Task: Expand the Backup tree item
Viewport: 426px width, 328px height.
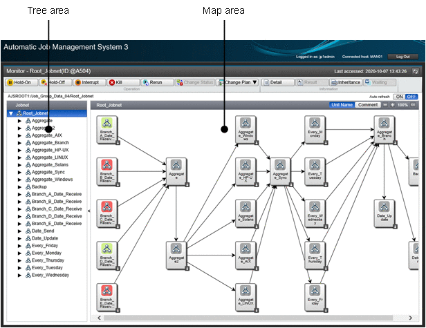Action: [x=19, y=186]
